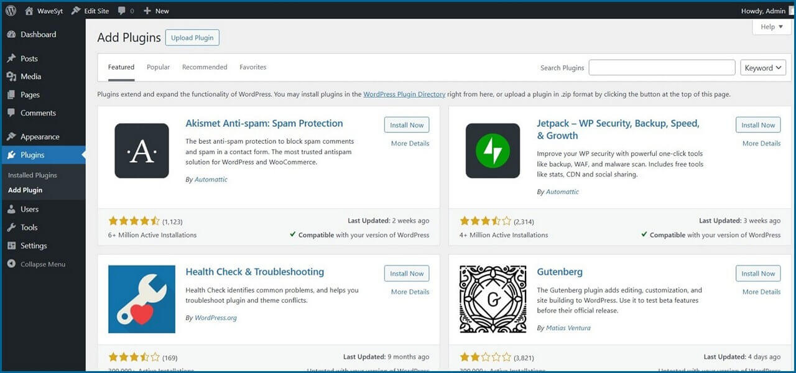View More Details for Jetpack
Image resolution: width=796 pixels, height=373 pixels.
761,143
